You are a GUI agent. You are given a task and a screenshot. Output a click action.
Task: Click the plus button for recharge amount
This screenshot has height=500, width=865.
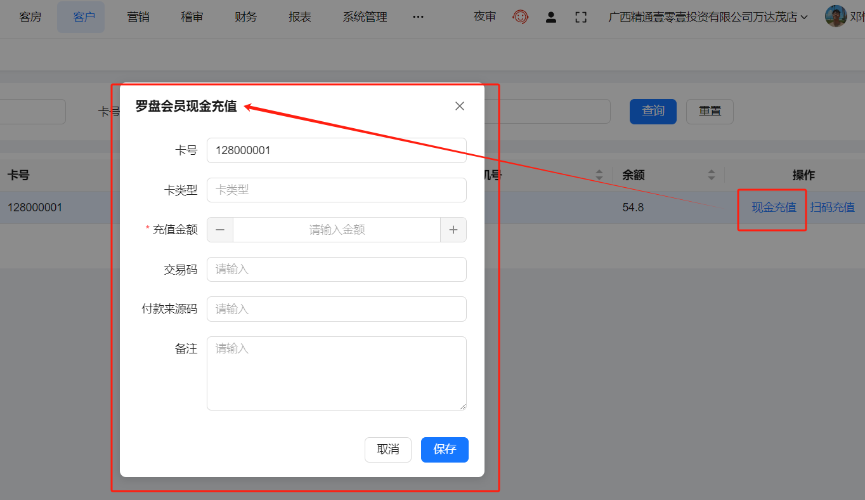tap(453, 230)
